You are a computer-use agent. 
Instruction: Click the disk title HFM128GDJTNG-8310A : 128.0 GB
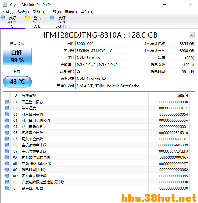(x=99, y=35)
